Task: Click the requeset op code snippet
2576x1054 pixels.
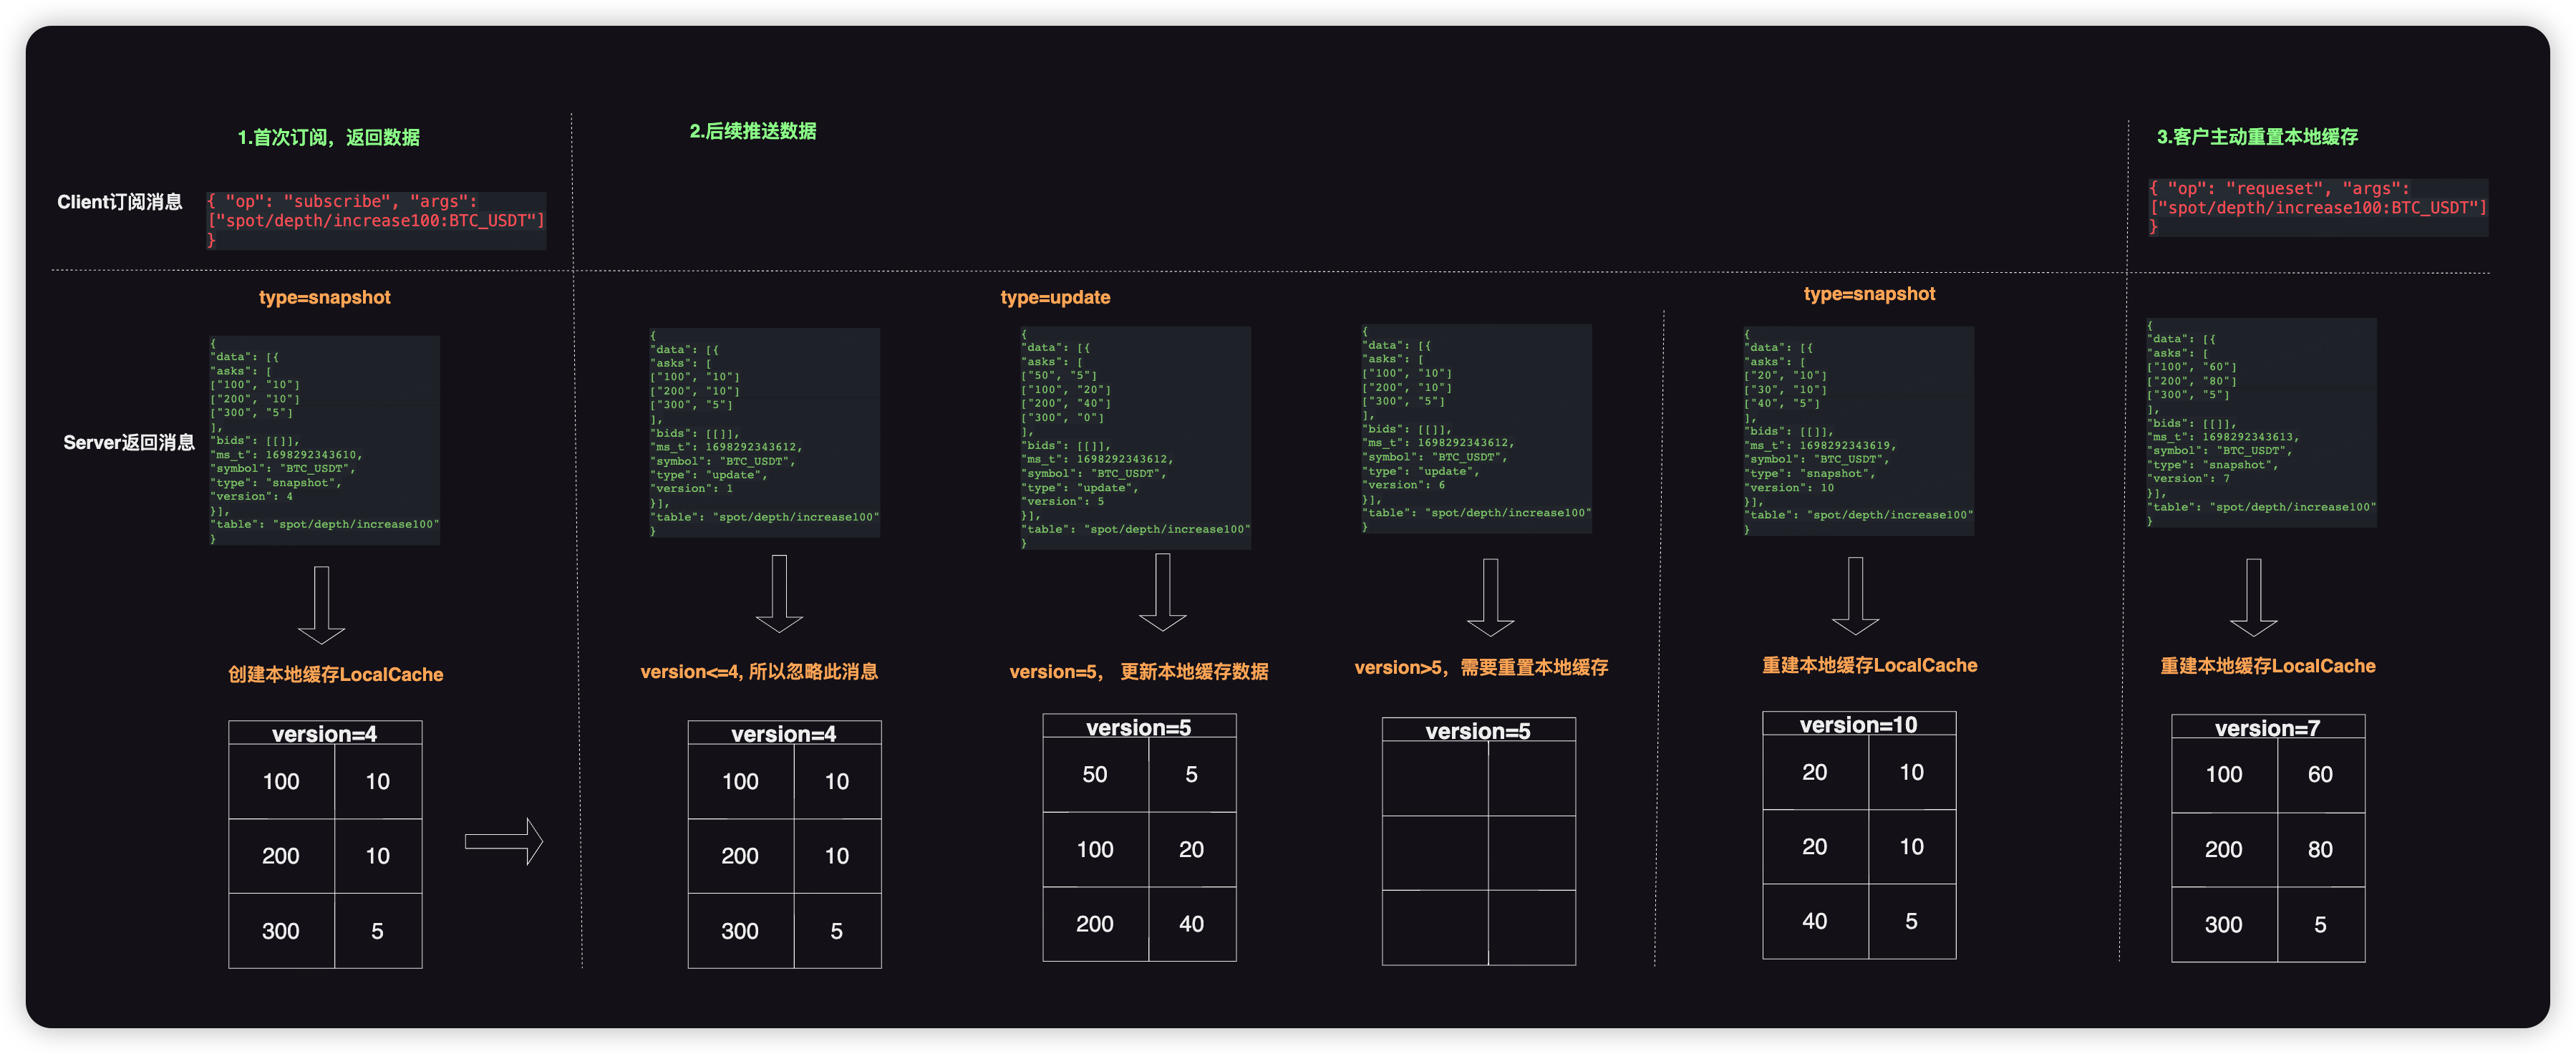Action: pos(2317,207)
